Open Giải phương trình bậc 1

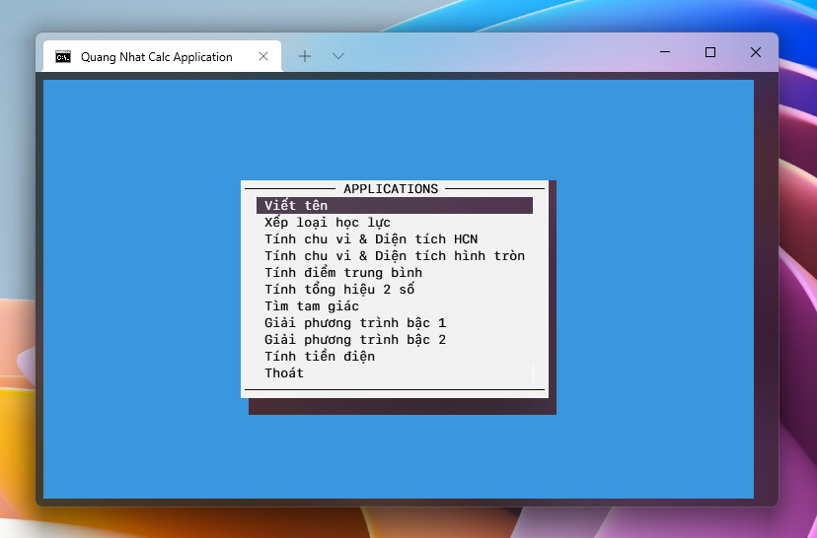tap(355, 323)
